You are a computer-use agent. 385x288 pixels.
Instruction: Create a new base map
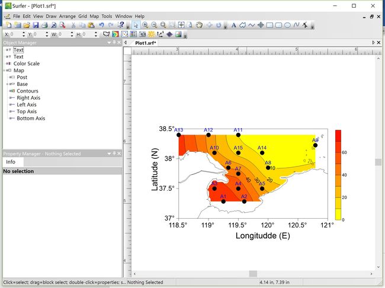[106, 34]
